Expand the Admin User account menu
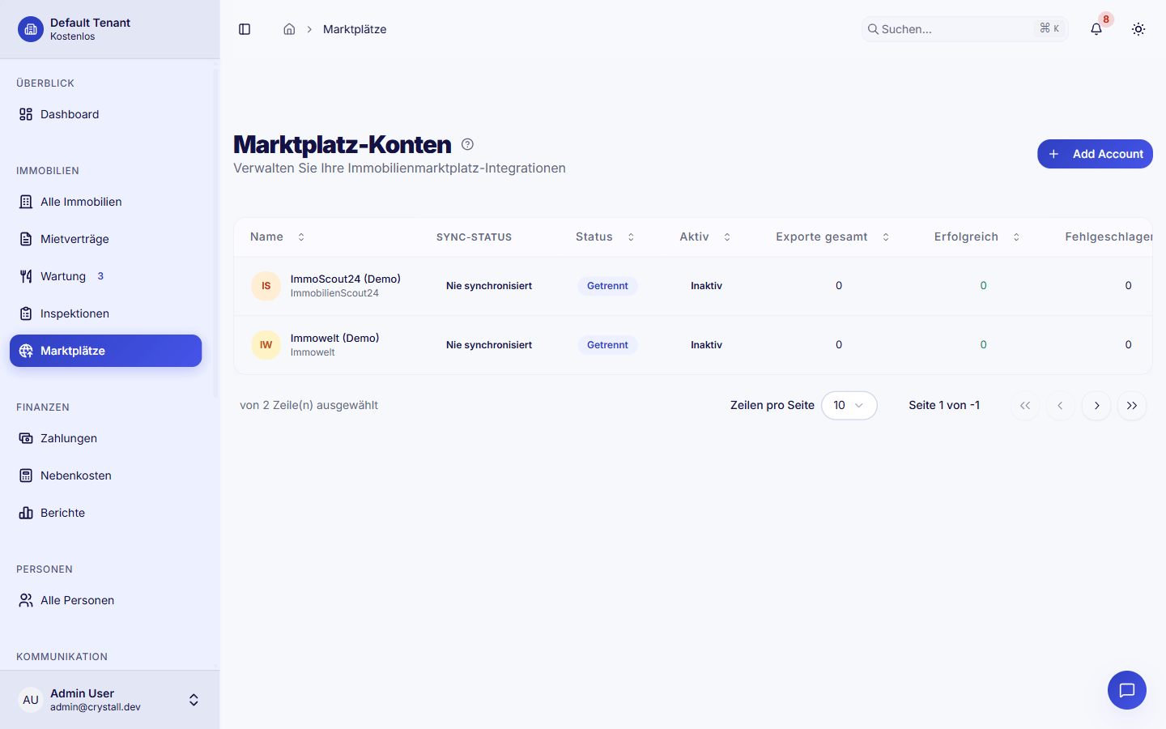The image size is (1166, 729). [109, 700]
